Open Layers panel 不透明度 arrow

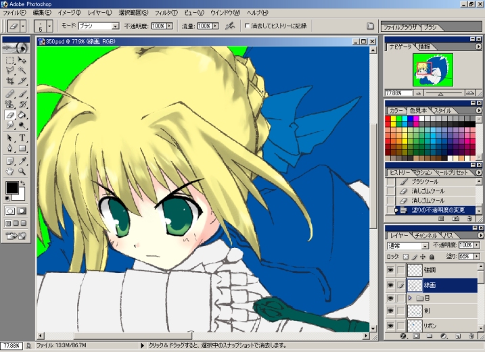coord(476,245)
